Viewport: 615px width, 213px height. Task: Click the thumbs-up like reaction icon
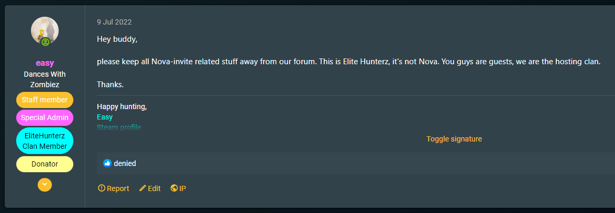pyautogui.click(x=107, y=163)
